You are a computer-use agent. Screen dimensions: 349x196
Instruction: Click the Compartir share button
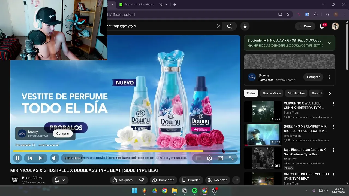[163, 180]
